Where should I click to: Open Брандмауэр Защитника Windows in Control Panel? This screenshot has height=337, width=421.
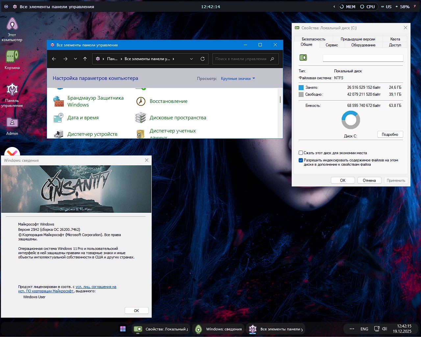95,101
